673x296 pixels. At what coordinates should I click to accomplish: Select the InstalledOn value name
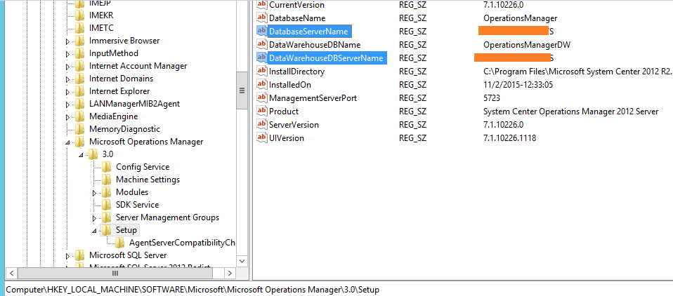click(x=289, y=84)
